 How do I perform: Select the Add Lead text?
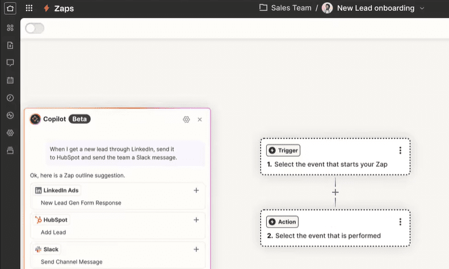point(53,232)
